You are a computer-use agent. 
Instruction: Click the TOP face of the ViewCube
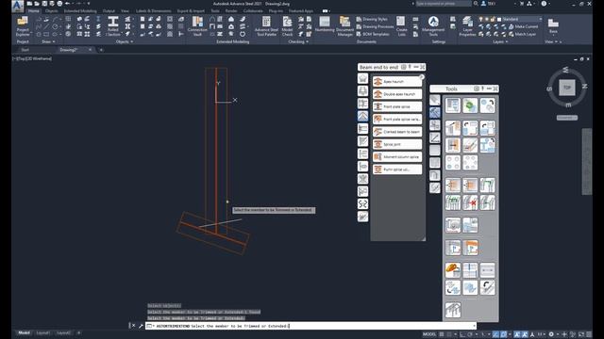(566, 88)
